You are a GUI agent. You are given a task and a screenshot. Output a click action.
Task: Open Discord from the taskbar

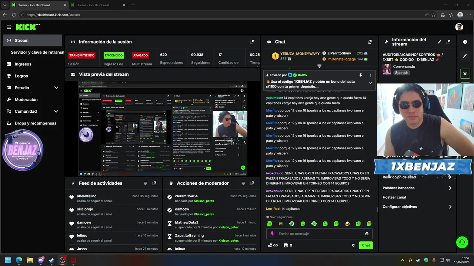tap(41, 260)
